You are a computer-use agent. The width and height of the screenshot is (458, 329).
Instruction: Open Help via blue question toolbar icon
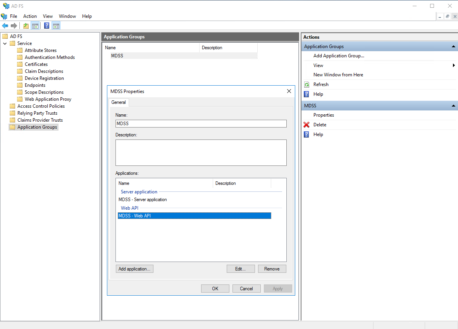coord(47,26)
